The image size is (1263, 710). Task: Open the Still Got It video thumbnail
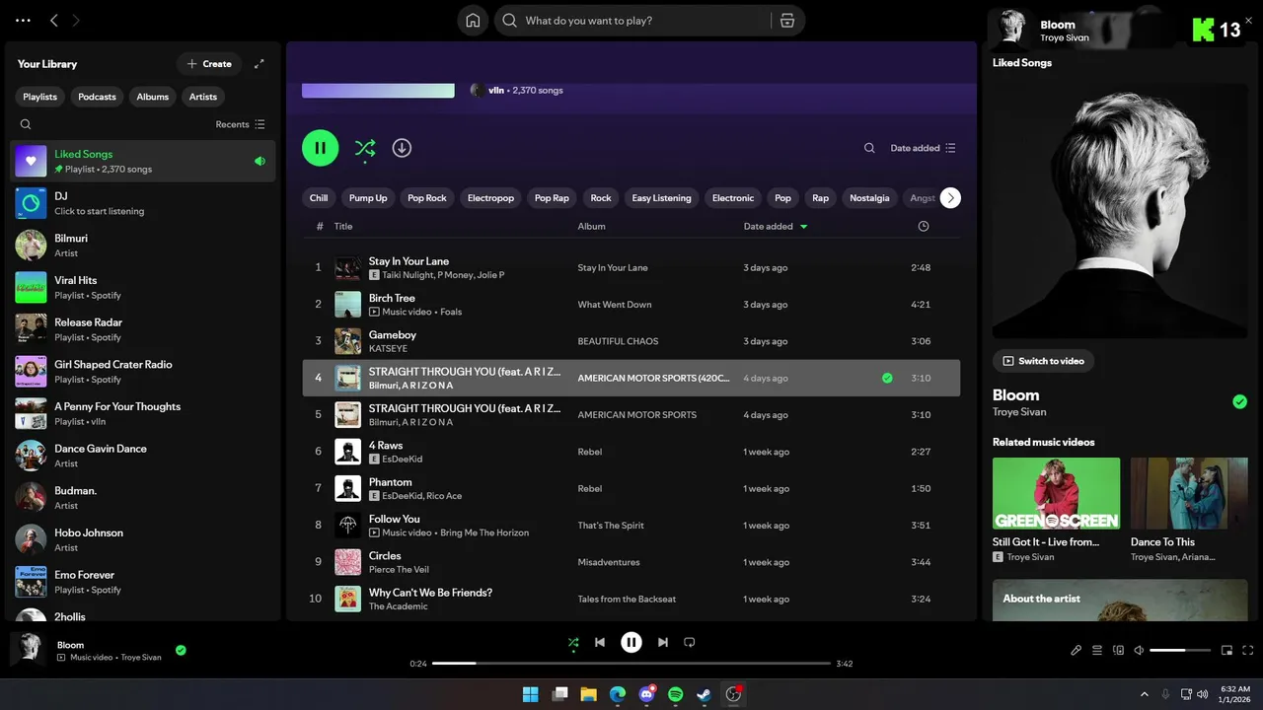[1056, 493]
